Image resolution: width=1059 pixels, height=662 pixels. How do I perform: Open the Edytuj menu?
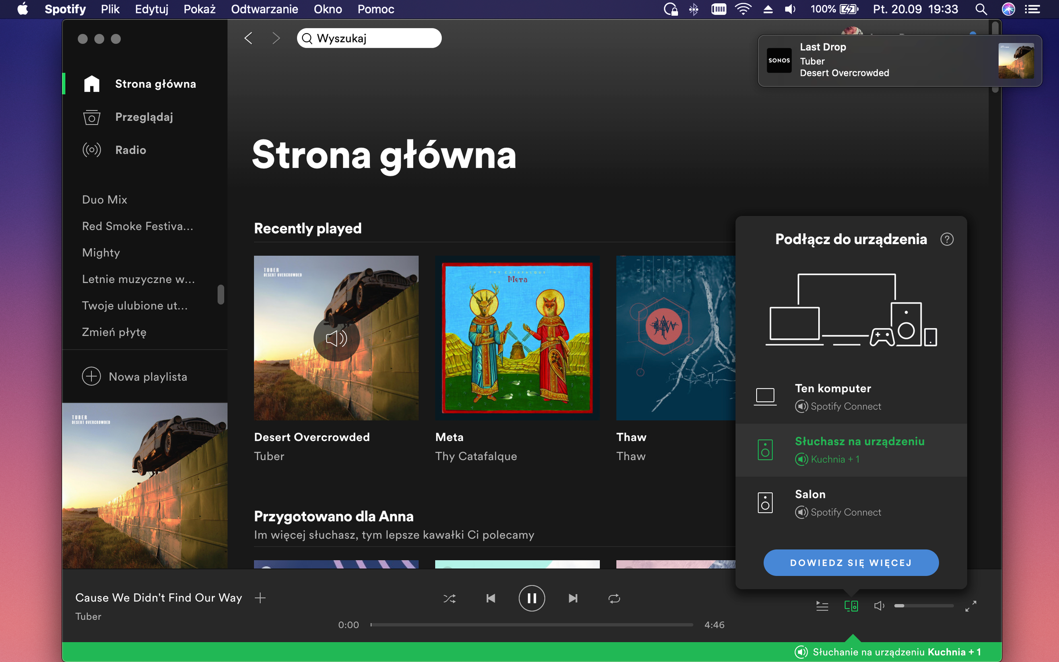152,9
